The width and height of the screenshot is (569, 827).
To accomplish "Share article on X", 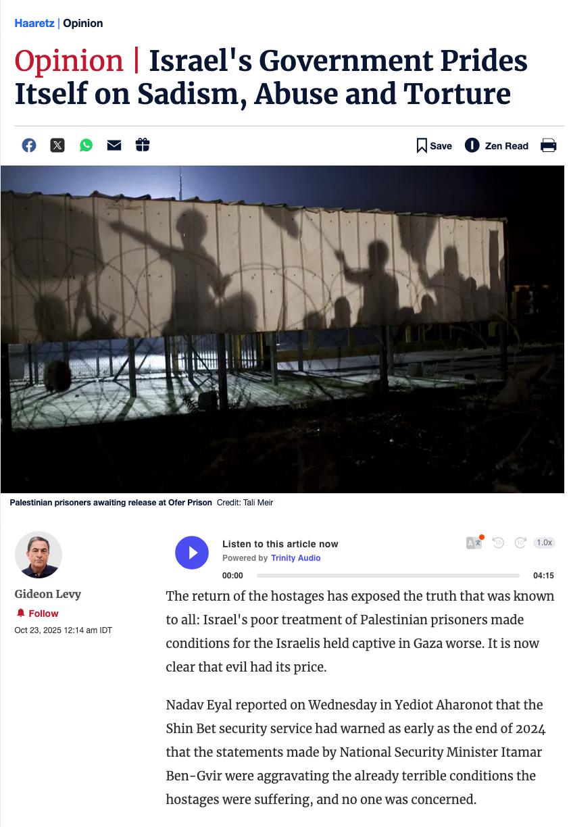I will click(x=57, y=145).
